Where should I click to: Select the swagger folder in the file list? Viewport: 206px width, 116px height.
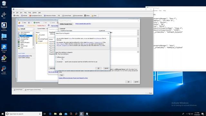point(40,41)
